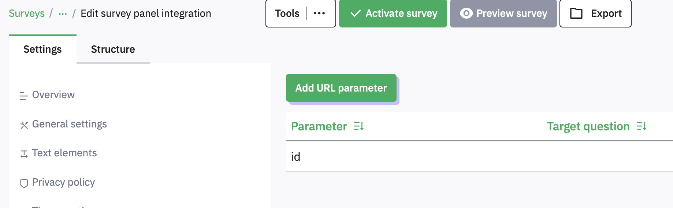Screen dimensions: 673x208
Task: Open the Tools more-options ellipsis
Action: [x=319, y=14]
